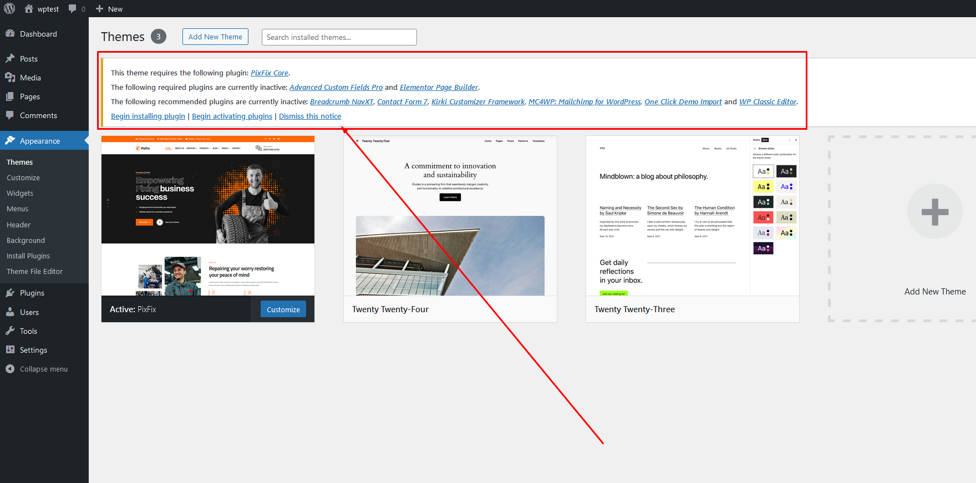Screen dimensions: 976x483
Task: Open the Menus submenu item
Action: point(17,209)
